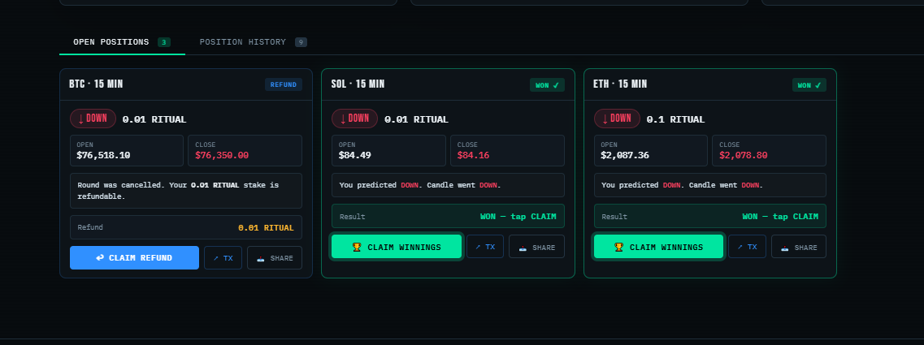Claim winnings on the ETH position

pyautogui.click(x=658, y=247)
